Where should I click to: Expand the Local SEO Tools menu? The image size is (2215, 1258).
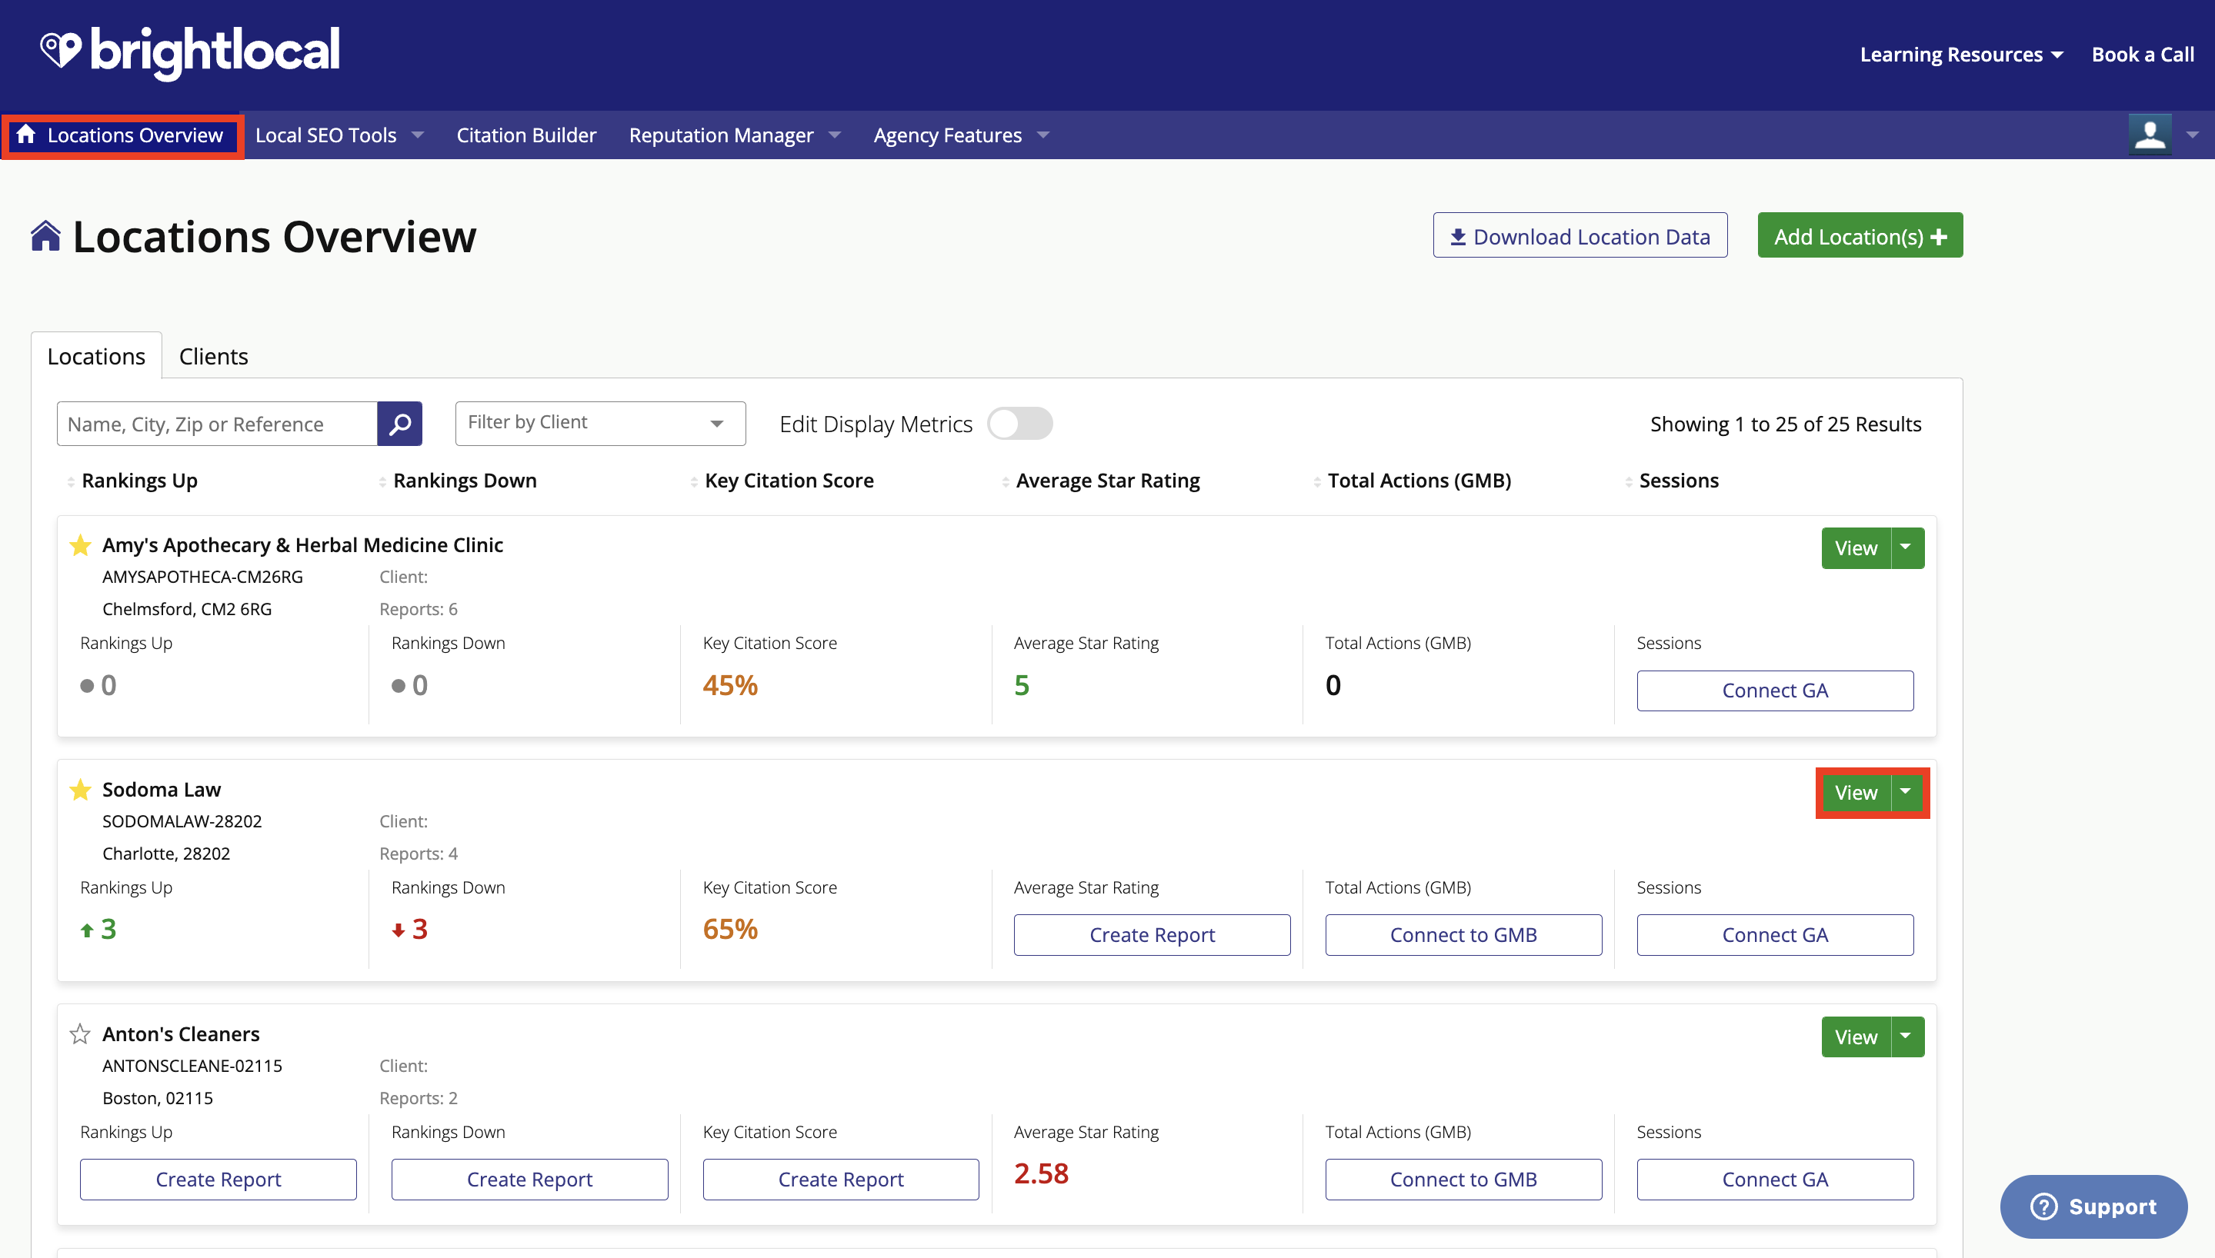[x=339, y=135]
